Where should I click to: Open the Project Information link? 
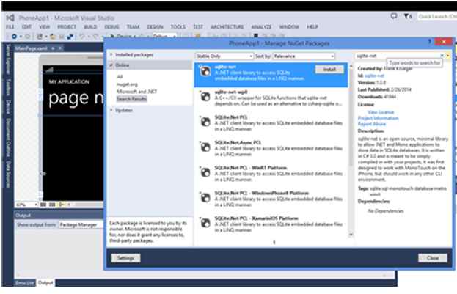[x=378, y=118]
